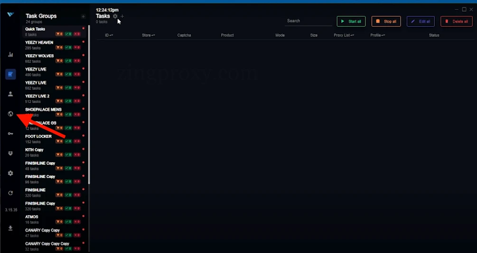Add a new task group with plus icon
This screenshot has height=253, width=477.
coord(83,17)
